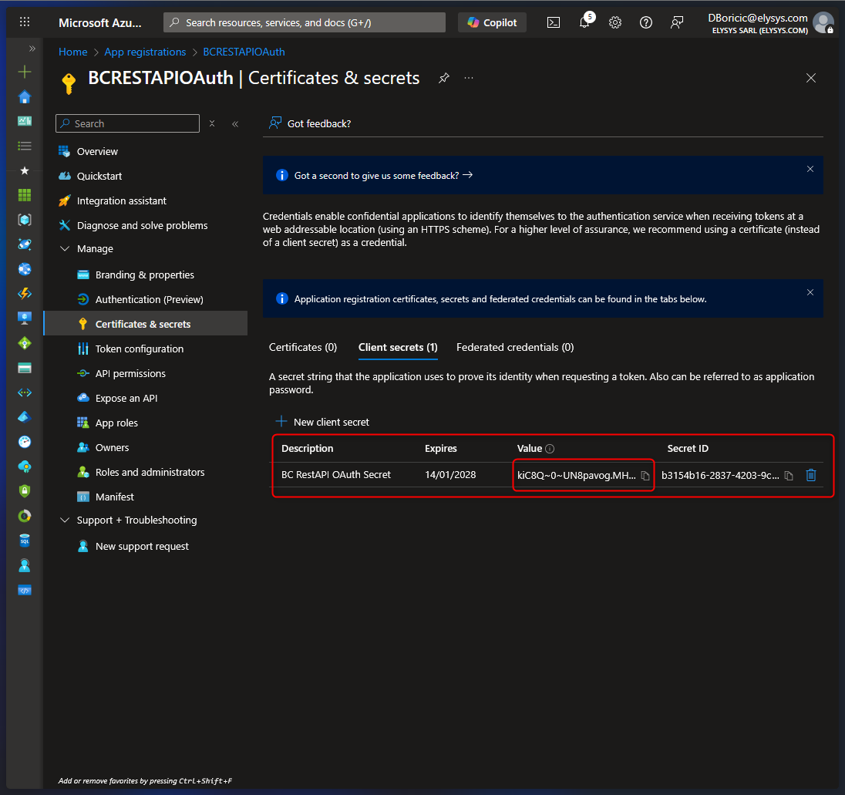Screen dimensions: 845x795
Task: Collapse the left resource menu pane
Action: (235, 124)
